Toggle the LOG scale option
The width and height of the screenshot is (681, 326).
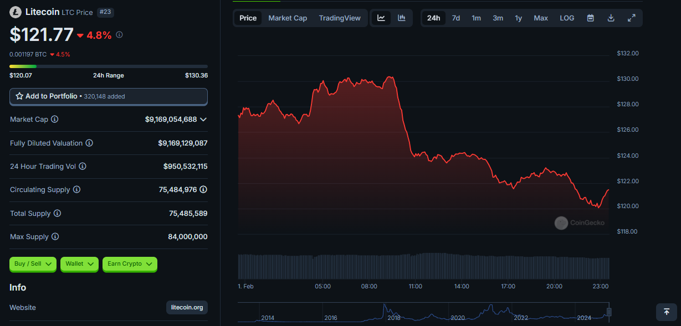point(567,18)
